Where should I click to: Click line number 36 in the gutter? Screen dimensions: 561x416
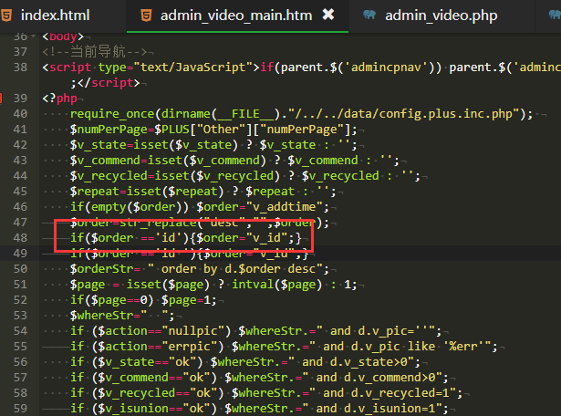(20, 36)
